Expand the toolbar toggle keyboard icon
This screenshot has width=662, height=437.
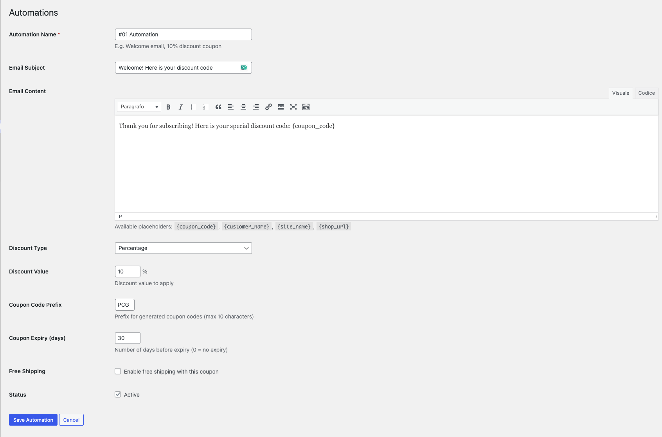[306, 107]
